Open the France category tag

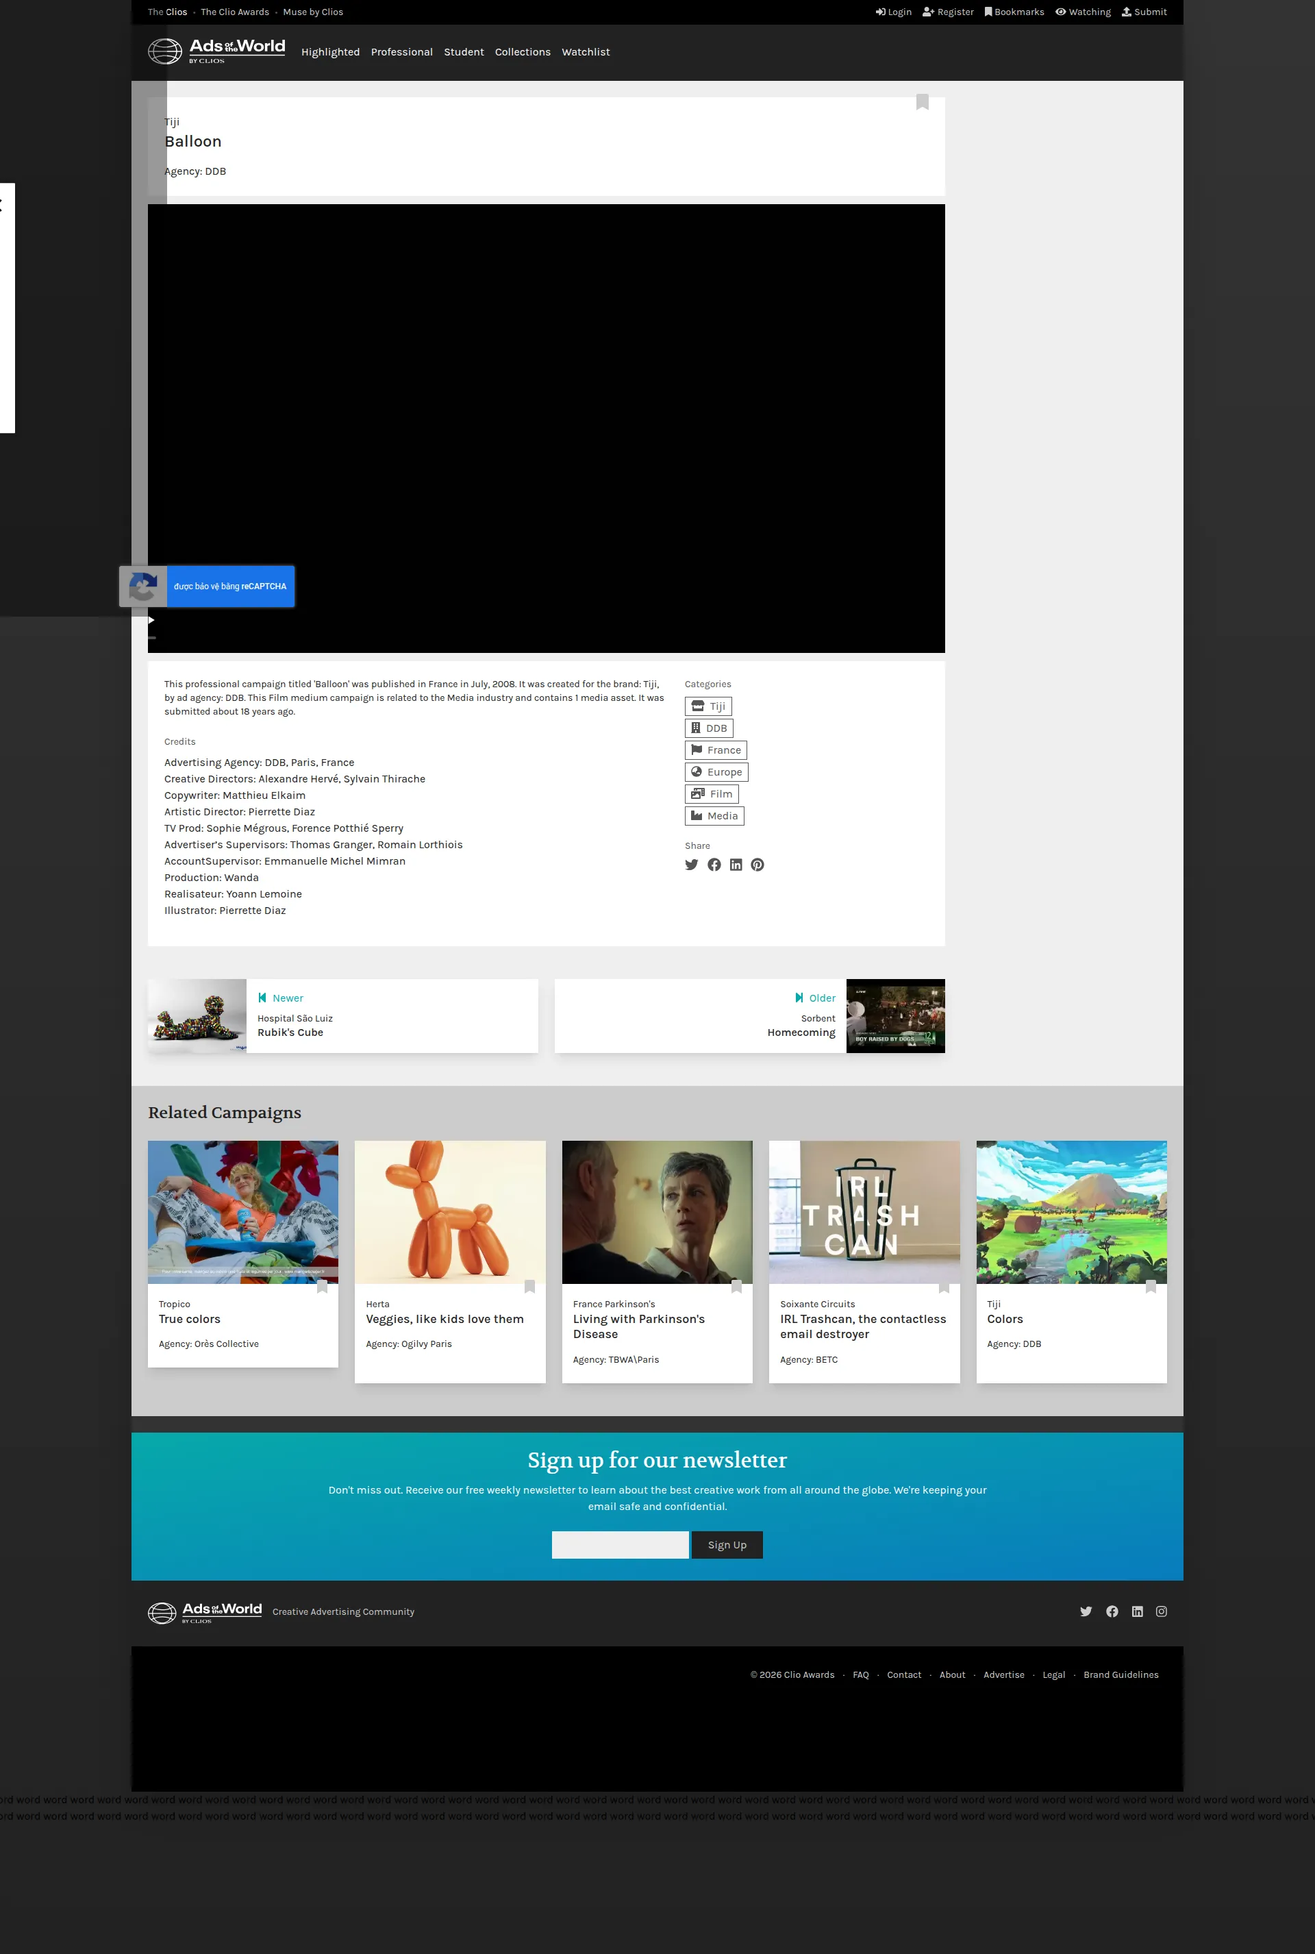(715, 750)
